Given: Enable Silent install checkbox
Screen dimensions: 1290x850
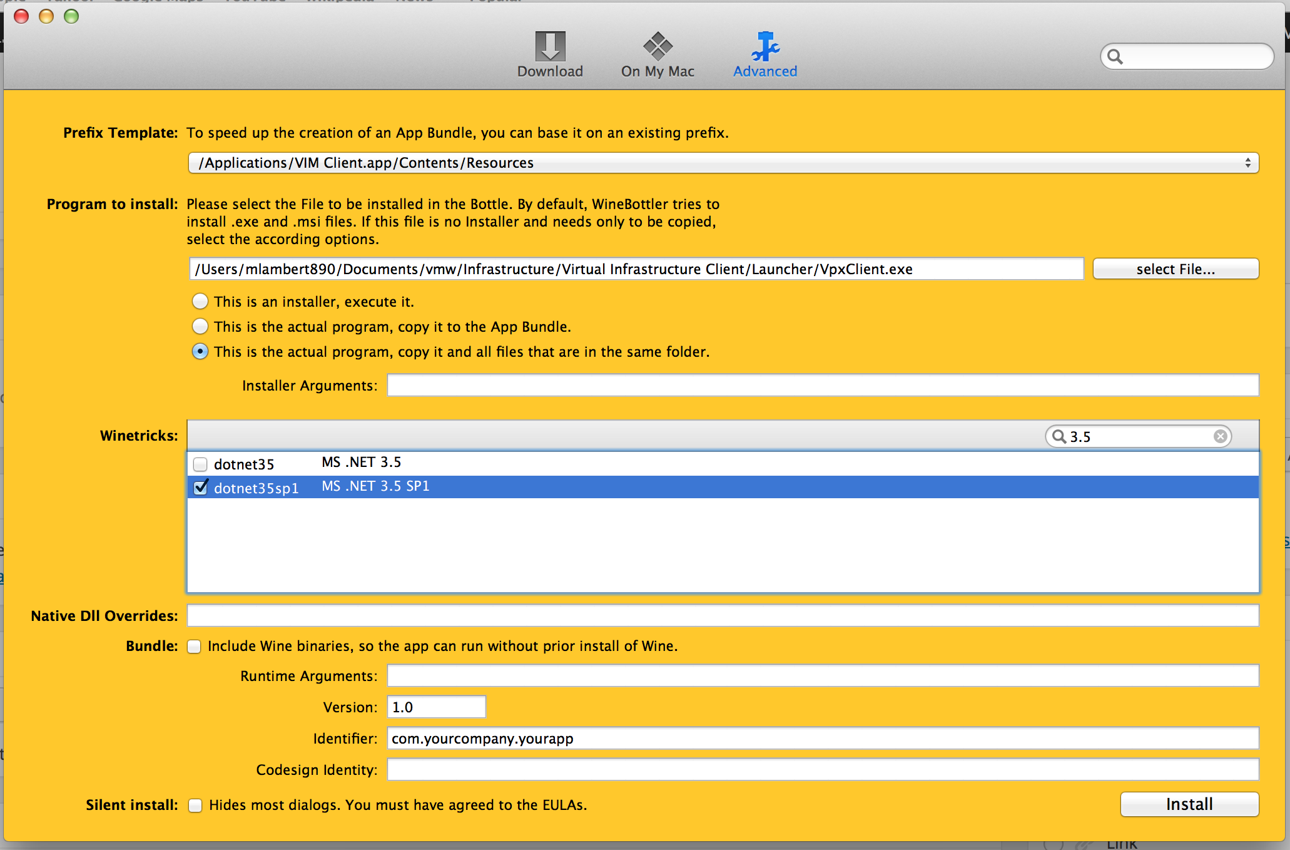Looking at the screenshot, I should 195,806.
